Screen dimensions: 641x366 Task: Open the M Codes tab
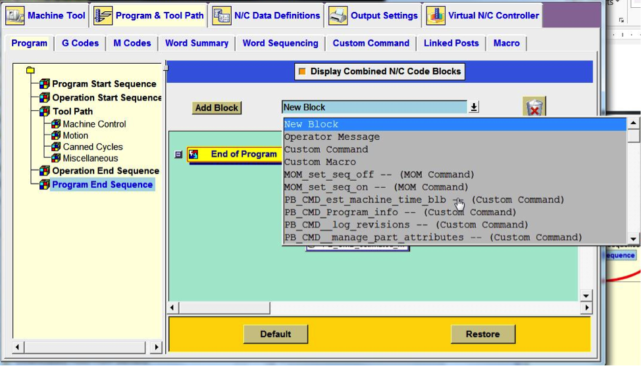[132, 43]
